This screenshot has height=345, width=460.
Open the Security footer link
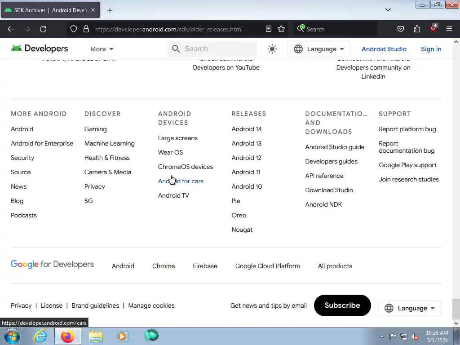click(22, 158)
